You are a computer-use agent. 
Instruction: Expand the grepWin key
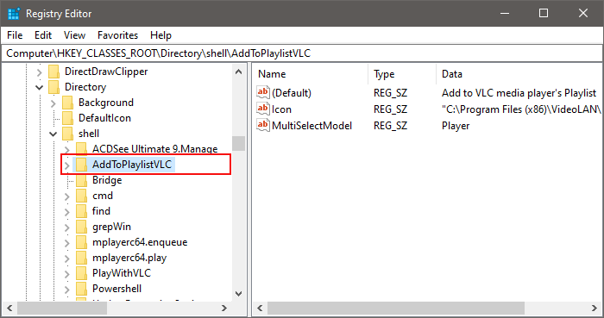(66, 228)
